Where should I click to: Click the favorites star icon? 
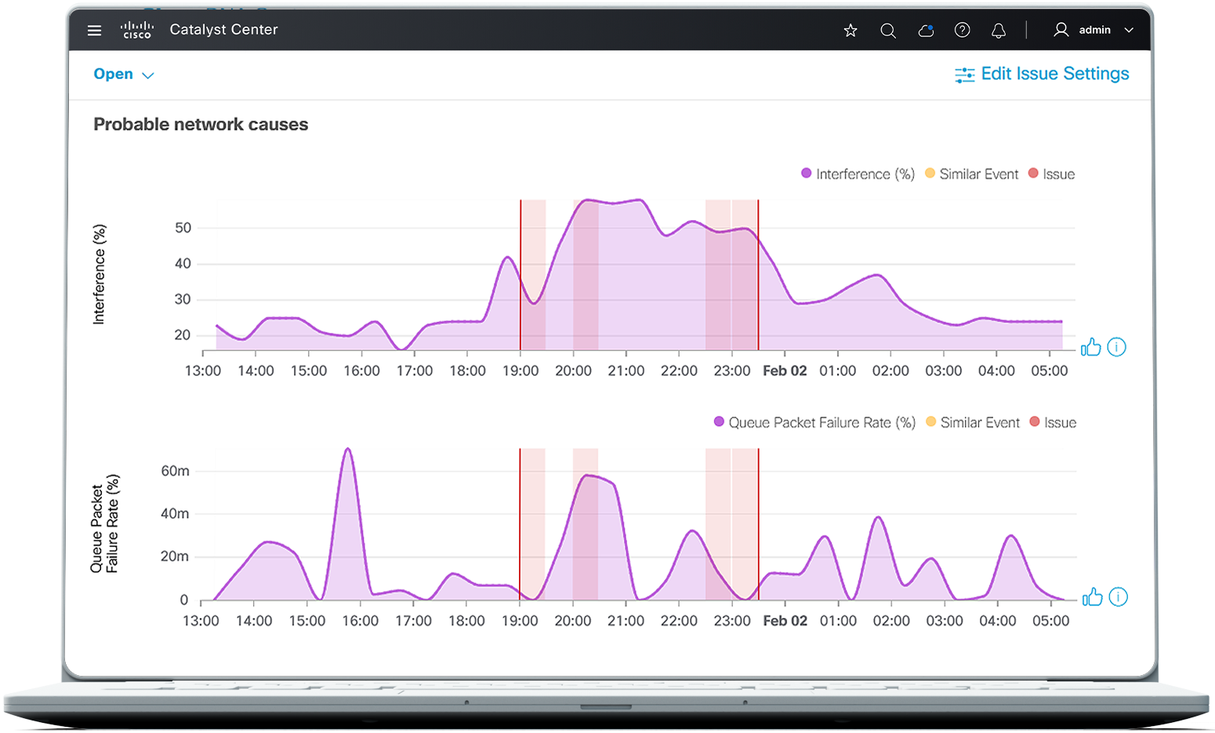850,30
